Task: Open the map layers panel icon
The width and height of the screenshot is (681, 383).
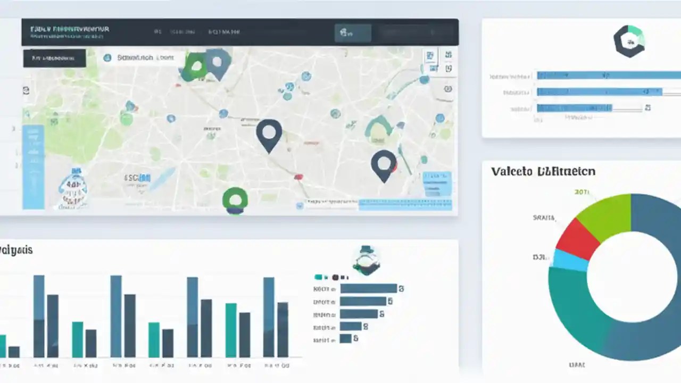Action: 448,55
